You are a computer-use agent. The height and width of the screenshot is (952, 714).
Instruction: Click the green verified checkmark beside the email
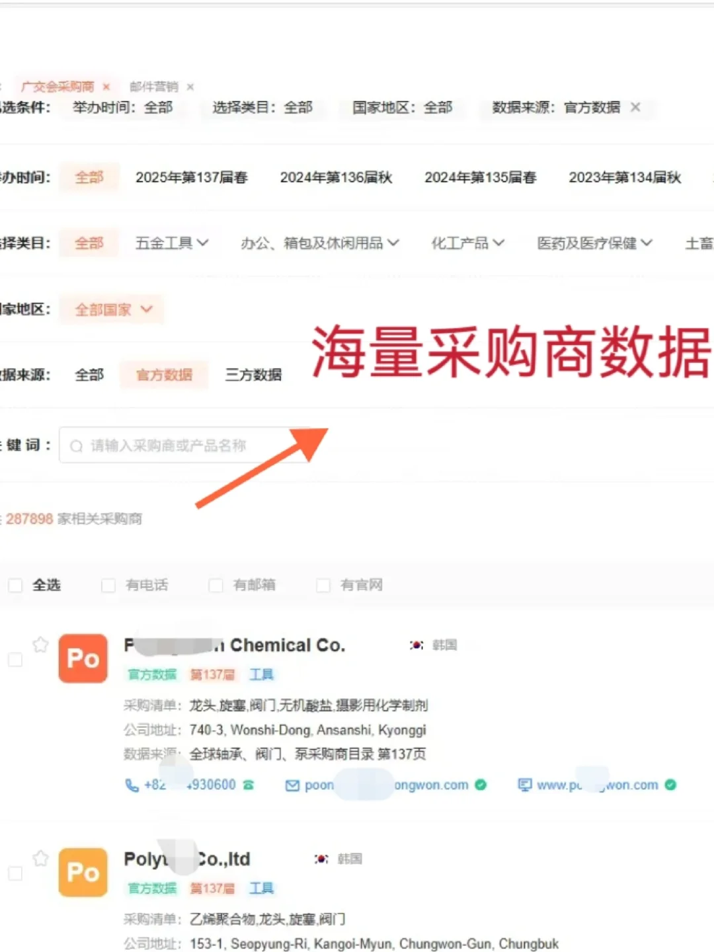(480, 785)
